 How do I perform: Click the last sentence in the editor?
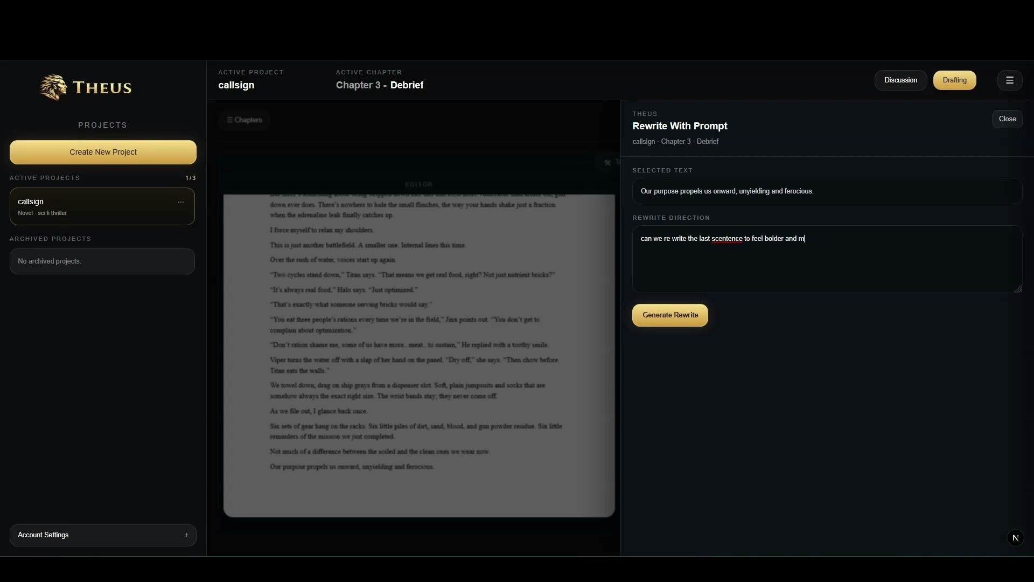(352, 467)
